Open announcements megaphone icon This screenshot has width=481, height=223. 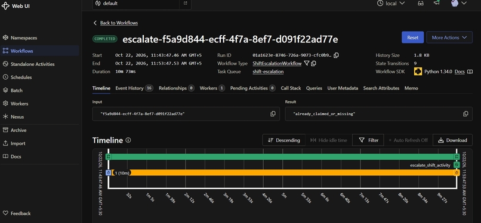(436, 3)
